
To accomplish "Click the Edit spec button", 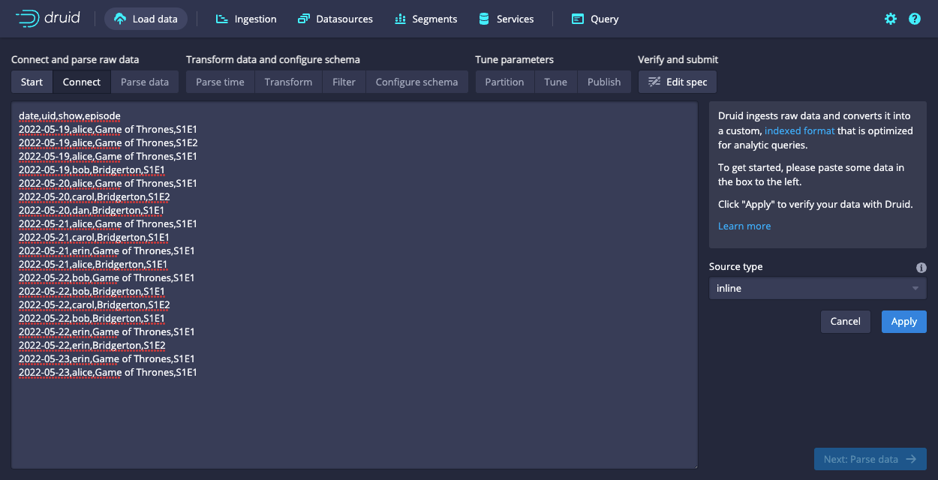I will (677, 82).
